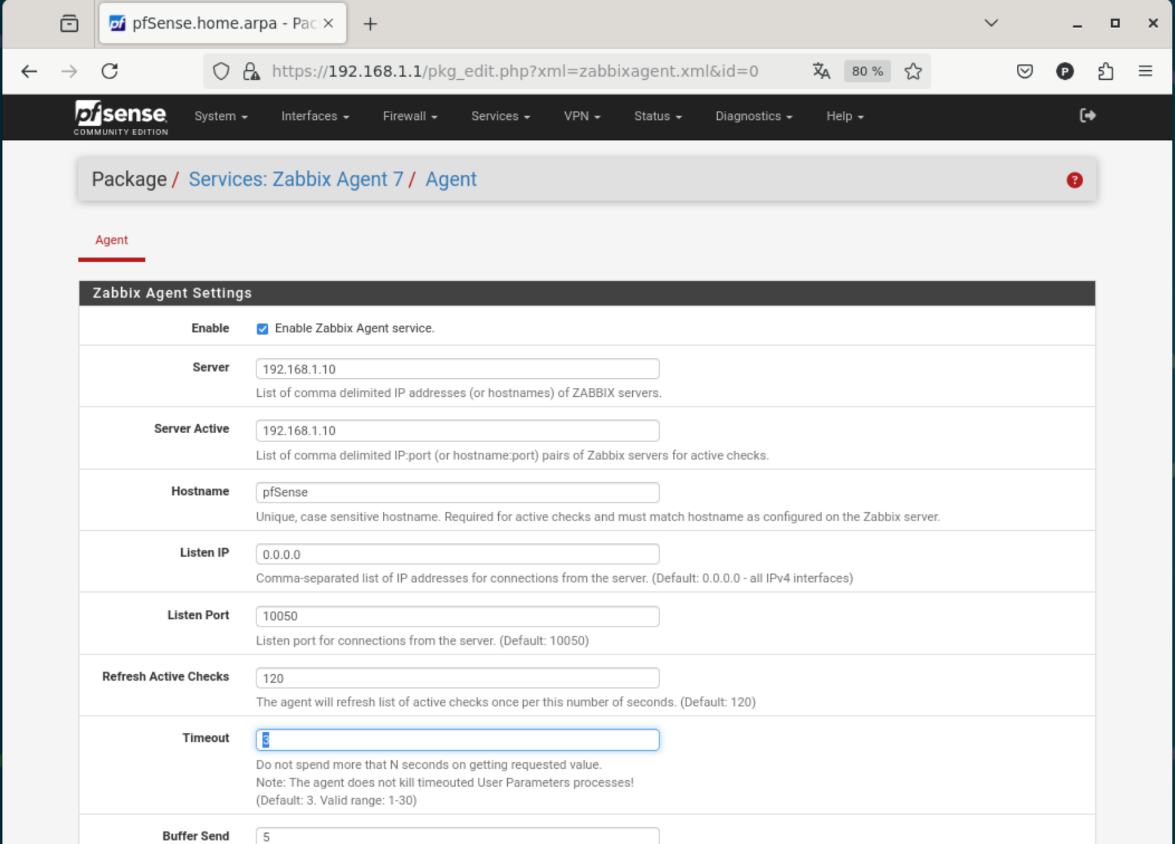The height and width of the screenshot is (844, 1175).
Task: Click the pfSense logout icon
Action: [x=1088, y=115]
